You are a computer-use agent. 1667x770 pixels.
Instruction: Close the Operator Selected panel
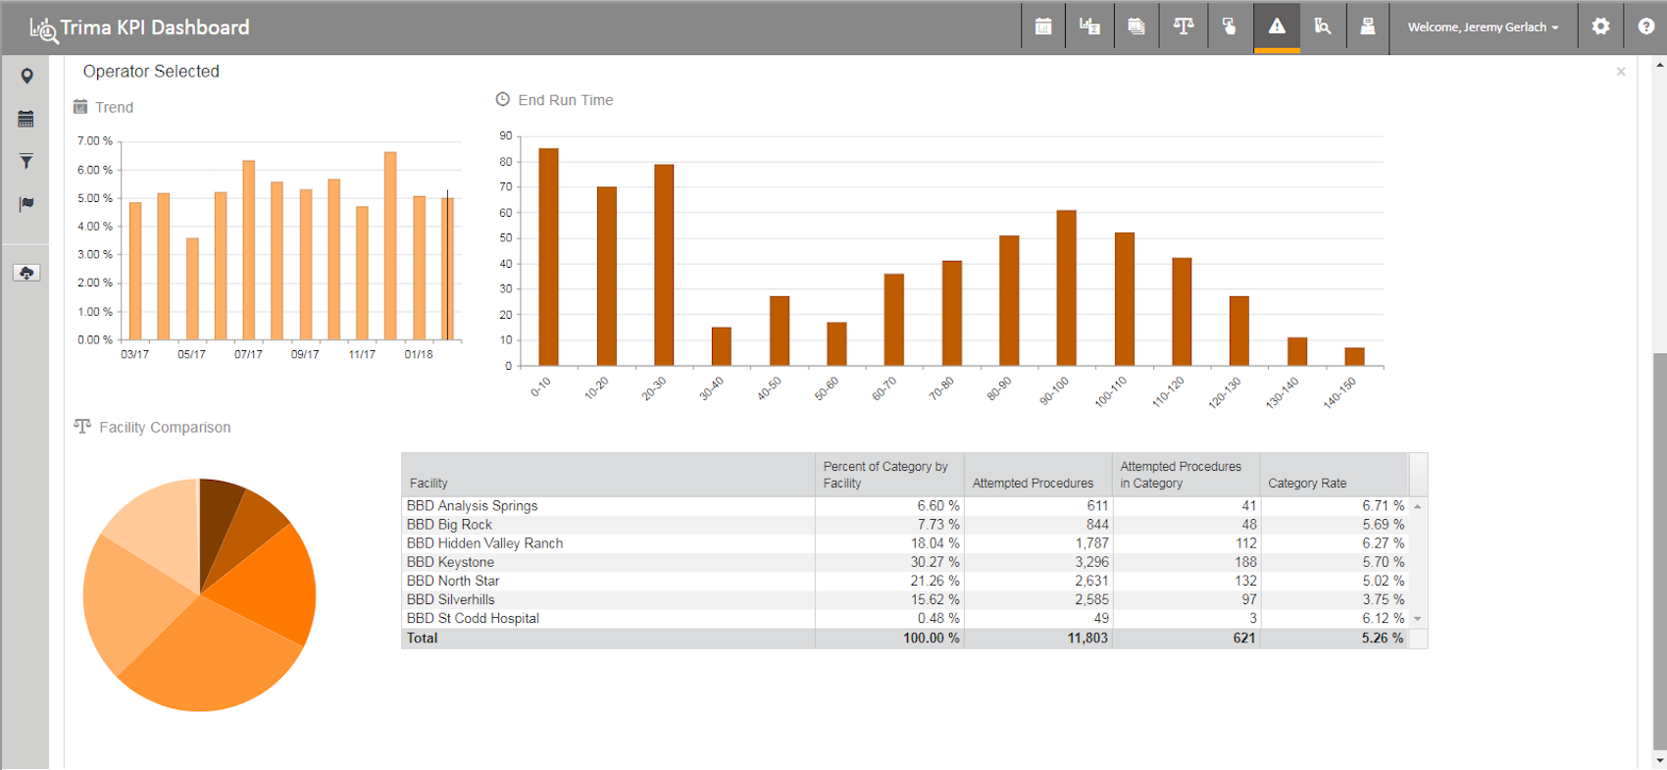[1621, 72]
